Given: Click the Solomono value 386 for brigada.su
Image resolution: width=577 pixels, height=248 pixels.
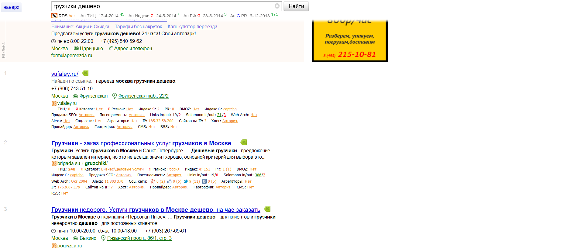Looking at the screenshot, I should 258,175.
